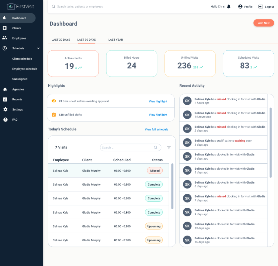Open the Clients section from the sidebar
278x266 pixels.
tap(4, 28)
